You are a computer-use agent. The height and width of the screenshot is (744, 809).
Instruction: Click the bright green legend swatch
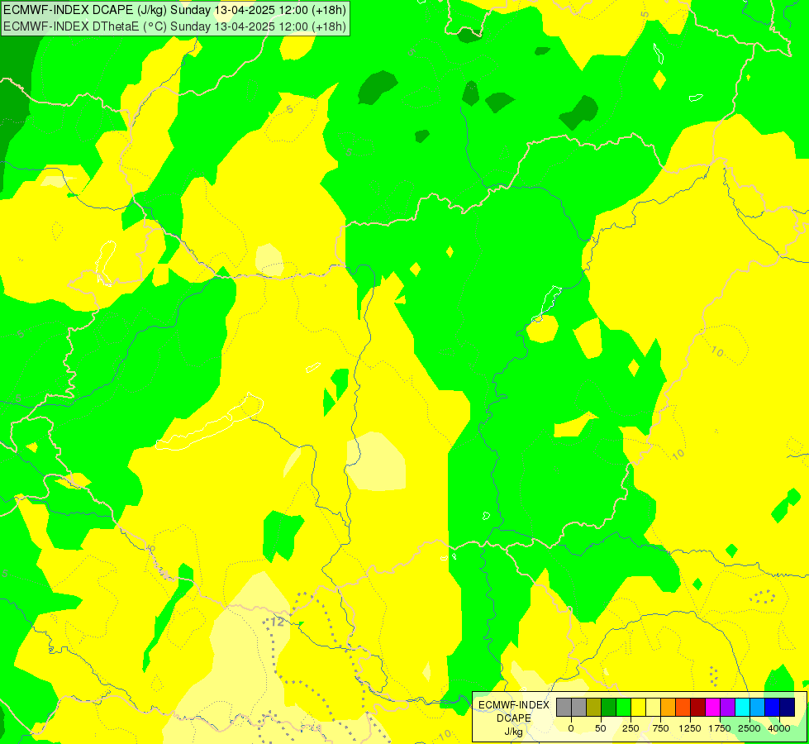(x=623, y=707)
